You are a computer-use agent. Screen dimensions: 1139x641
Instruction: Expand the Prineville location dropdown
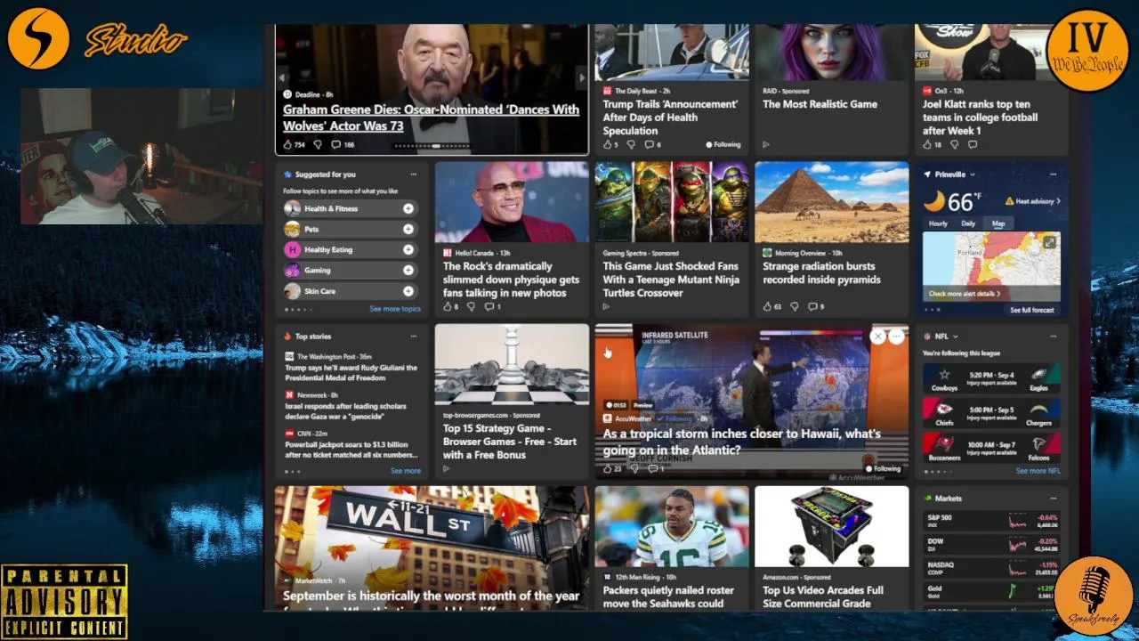pyautogui.click(x=973, y=174)
